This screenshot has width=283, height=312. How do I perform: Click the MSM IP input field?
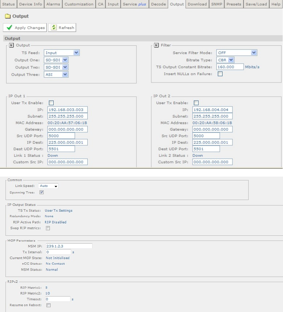[x=69, y=246]
